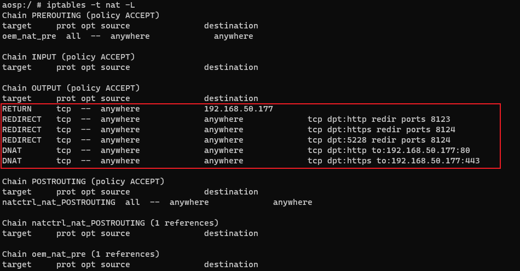This screenshot has width=520, height=271.
Task: Click the DNAT target for the http rule
Action: coord(12,150)
